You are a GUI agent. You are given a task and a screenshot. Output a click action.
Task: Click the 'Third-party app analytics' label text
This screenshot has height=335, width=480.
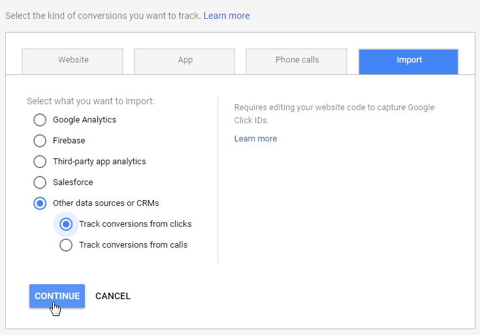click(x=99, y=162)
